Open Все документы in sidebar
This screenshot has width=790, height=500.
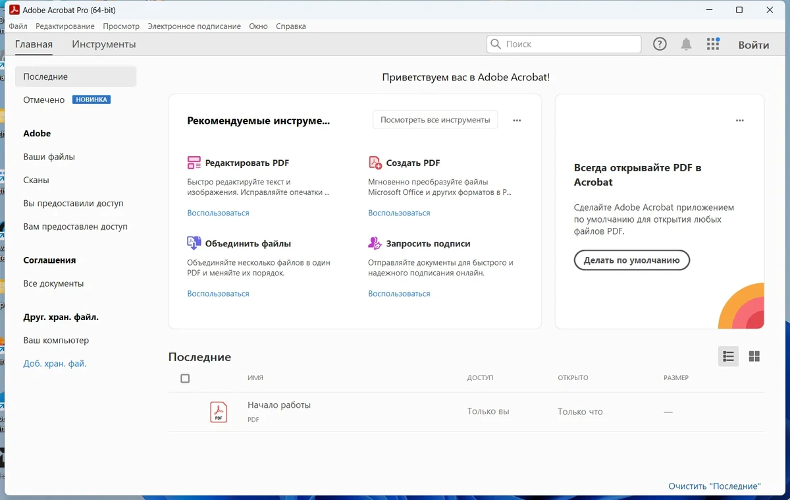click(x=53, y=283)
